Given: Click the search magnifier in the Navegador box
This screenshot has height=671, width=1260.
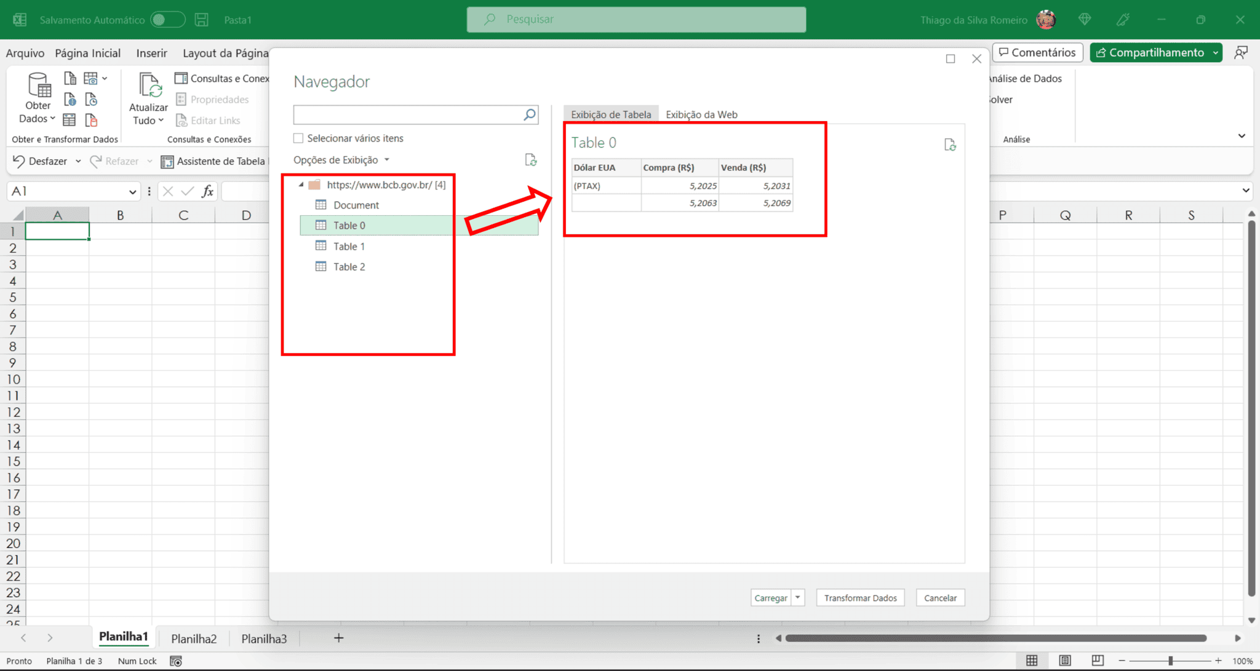Looking at the screenshot, I should pos(529,114).
